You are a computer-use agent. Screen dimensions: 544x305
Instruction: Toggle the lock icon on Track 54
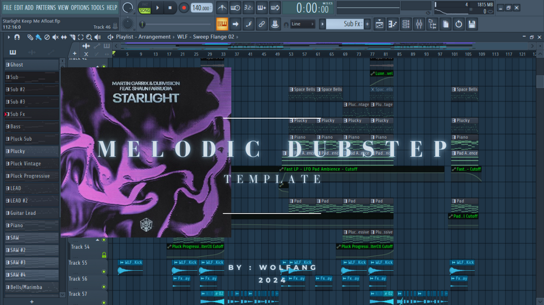[x=104, y=255]
